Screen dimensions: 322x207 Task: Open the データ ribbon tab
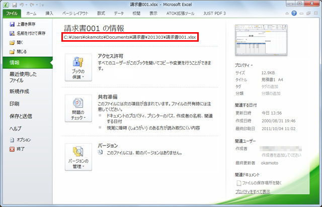[119, 14]
